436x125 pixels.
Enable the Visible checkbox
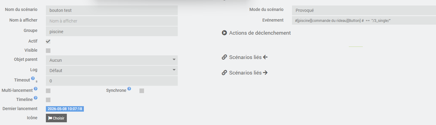(x=48, y=50)
